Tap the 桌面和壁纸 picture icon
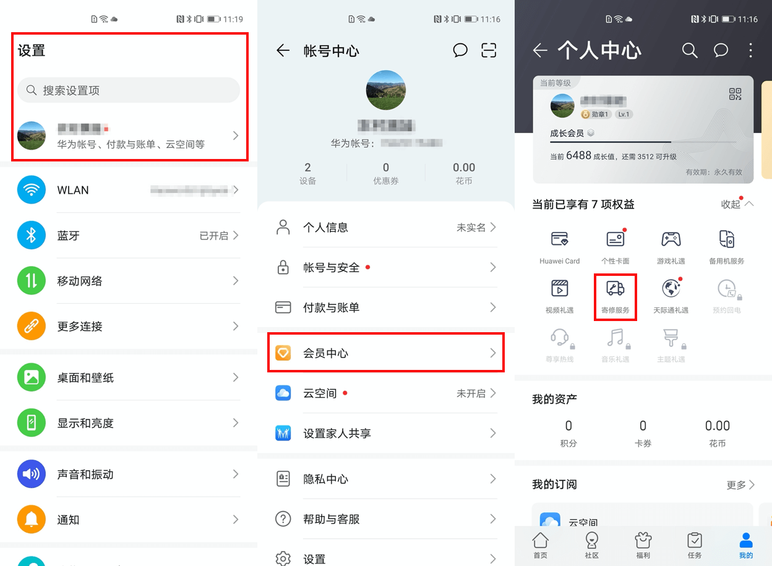Viewport: 772px width, 566px height. click(x=32, y=377)
